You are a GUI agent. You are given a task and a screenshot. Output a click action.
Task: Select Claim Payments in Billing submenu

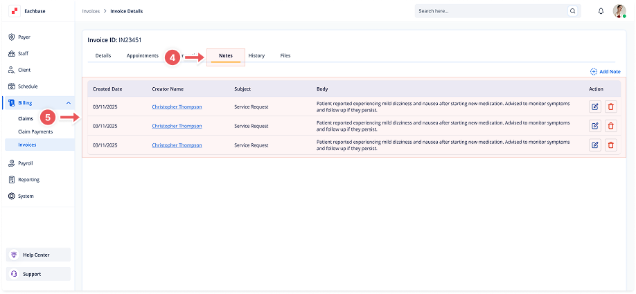(35, 131)
